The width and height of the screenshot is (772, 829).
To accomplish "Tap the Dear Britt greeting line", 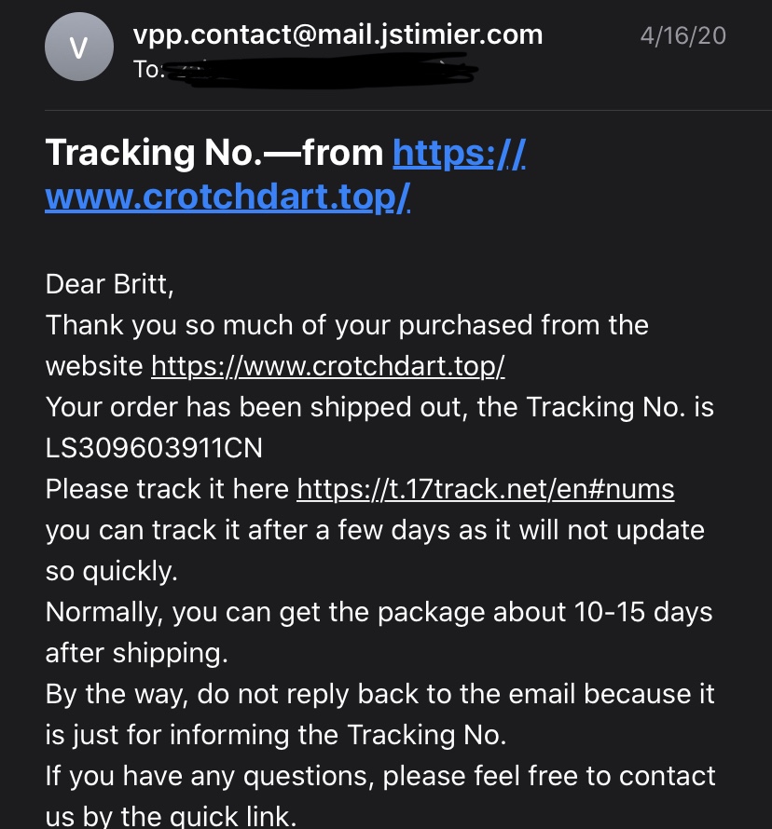I will coord(109,284).
